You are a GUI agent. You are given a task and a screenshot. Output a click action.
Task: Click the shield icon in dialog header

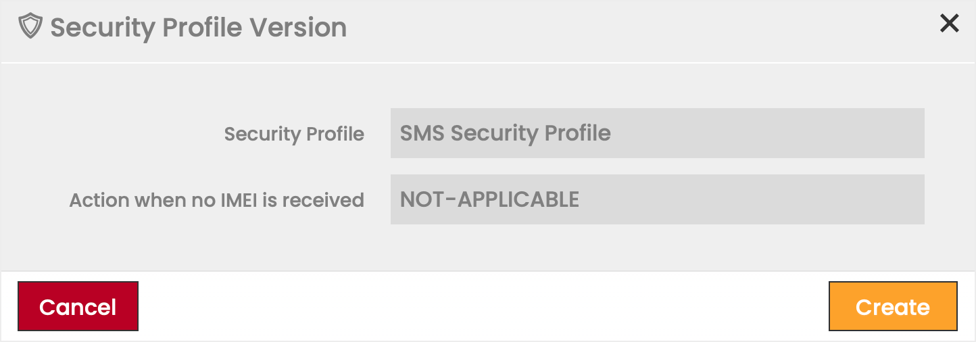(30, 28)
